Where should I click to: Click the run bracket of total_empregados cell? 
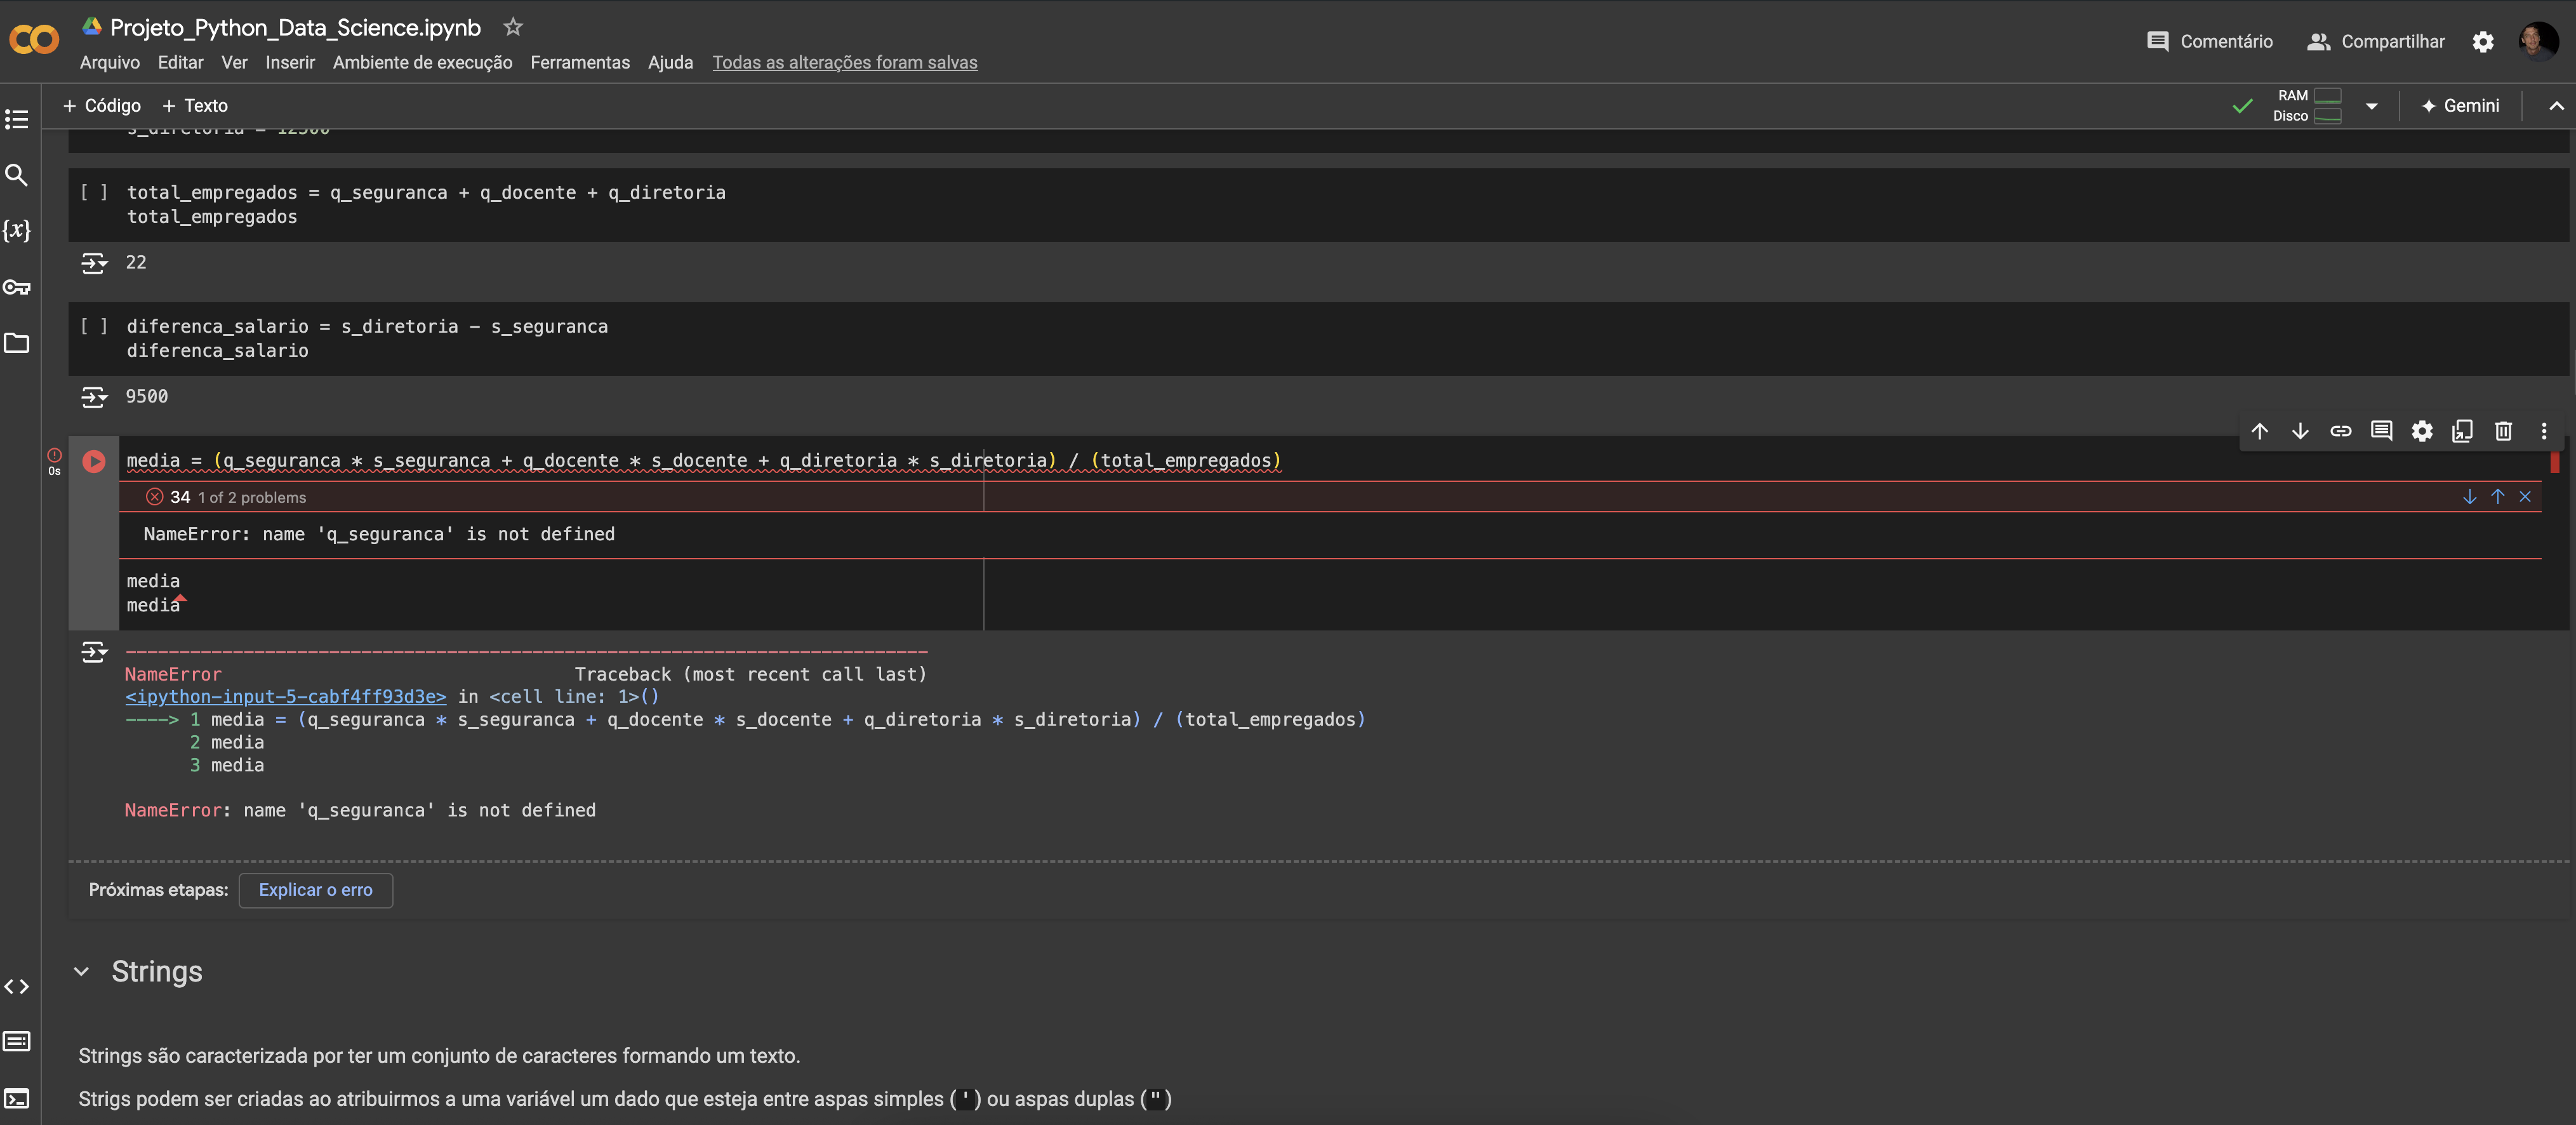[94, 192]
